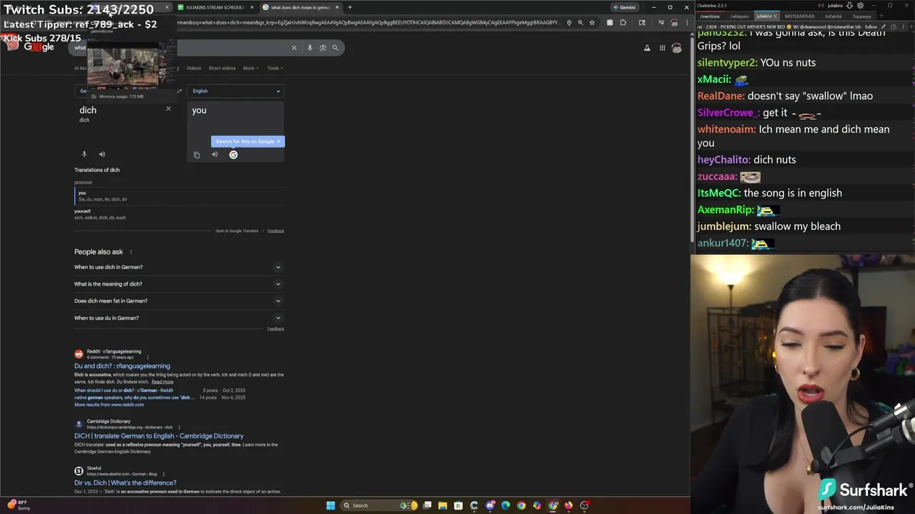Open Tools search dropdown
The height and width of the screenshot is (514, 915).
click(x=274, y=68)
